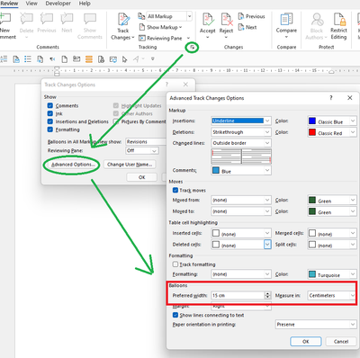Expand the Show Markup menu
Image resolution: width=360 pixels, height=358 pixels.
click(x=165, y=27)
